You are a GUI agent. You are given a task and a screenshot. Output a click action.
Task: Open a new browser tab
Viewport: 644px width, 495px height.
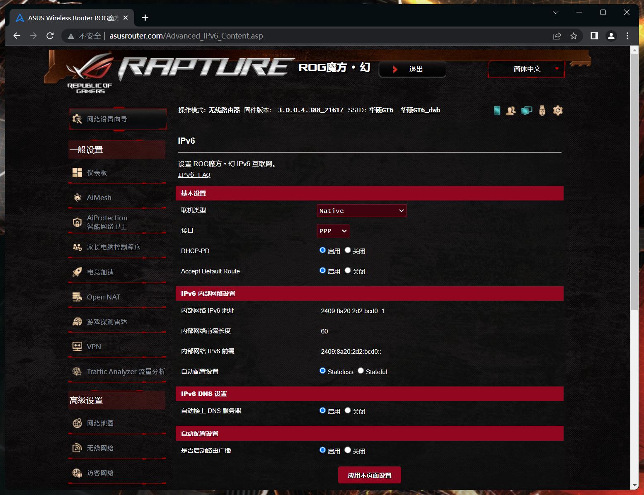(145, 18)
